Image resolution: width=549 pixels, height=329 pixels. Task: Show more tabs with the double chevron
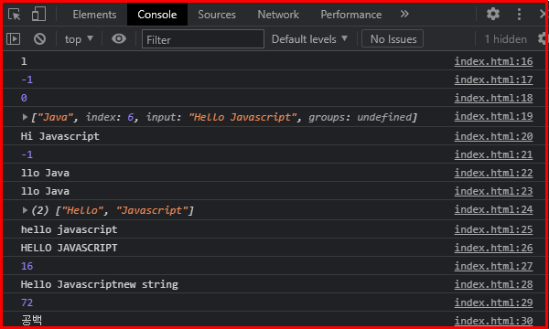tap(404, 14)
